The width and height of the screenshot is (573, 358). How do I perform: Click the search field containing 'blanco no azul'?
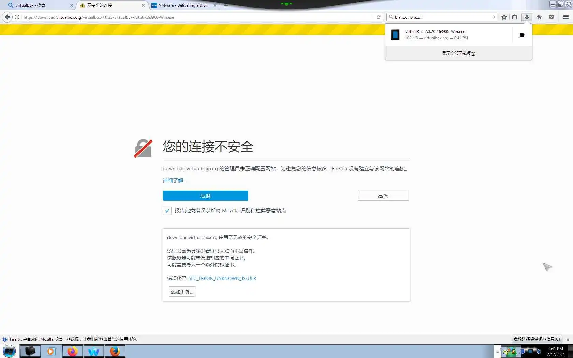click(x=442, y=17)
